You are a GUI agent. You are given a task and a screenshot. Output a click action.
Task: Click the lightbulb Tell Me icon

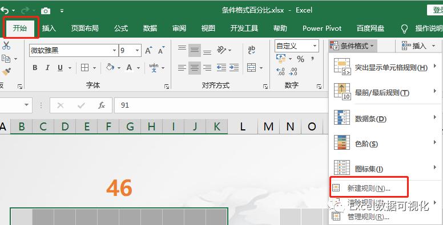(404, 28)
